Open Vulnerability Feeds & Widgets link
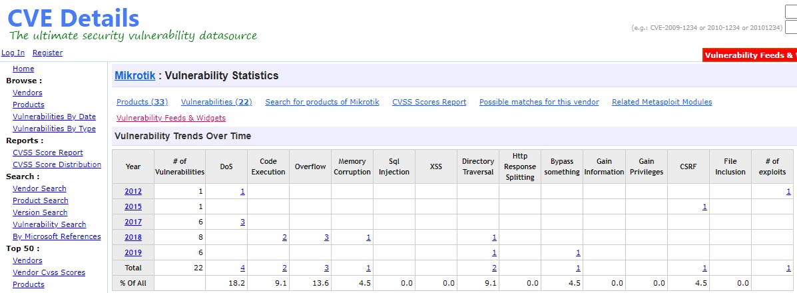The height and width of the screenshot is (293, 797). coord(170,118)
